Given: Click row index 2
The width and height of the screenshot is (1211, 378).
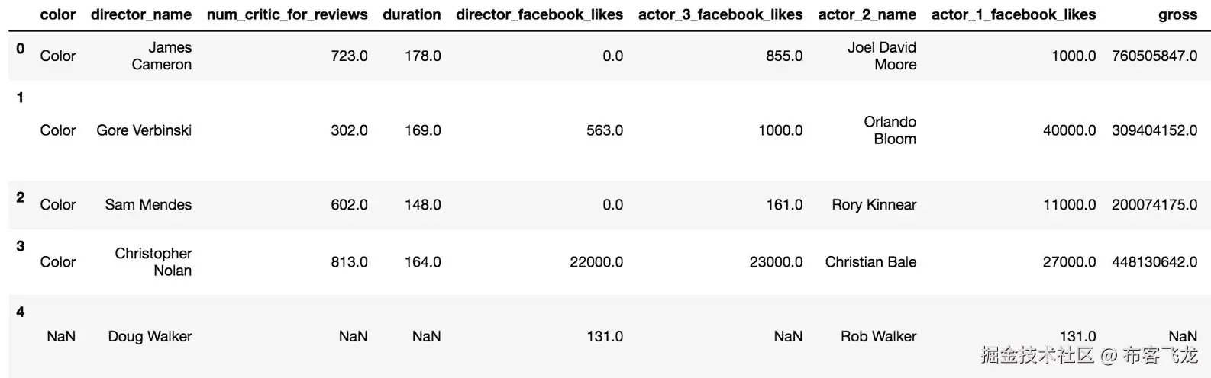Looking at the screenshot, I should [21, 197].
